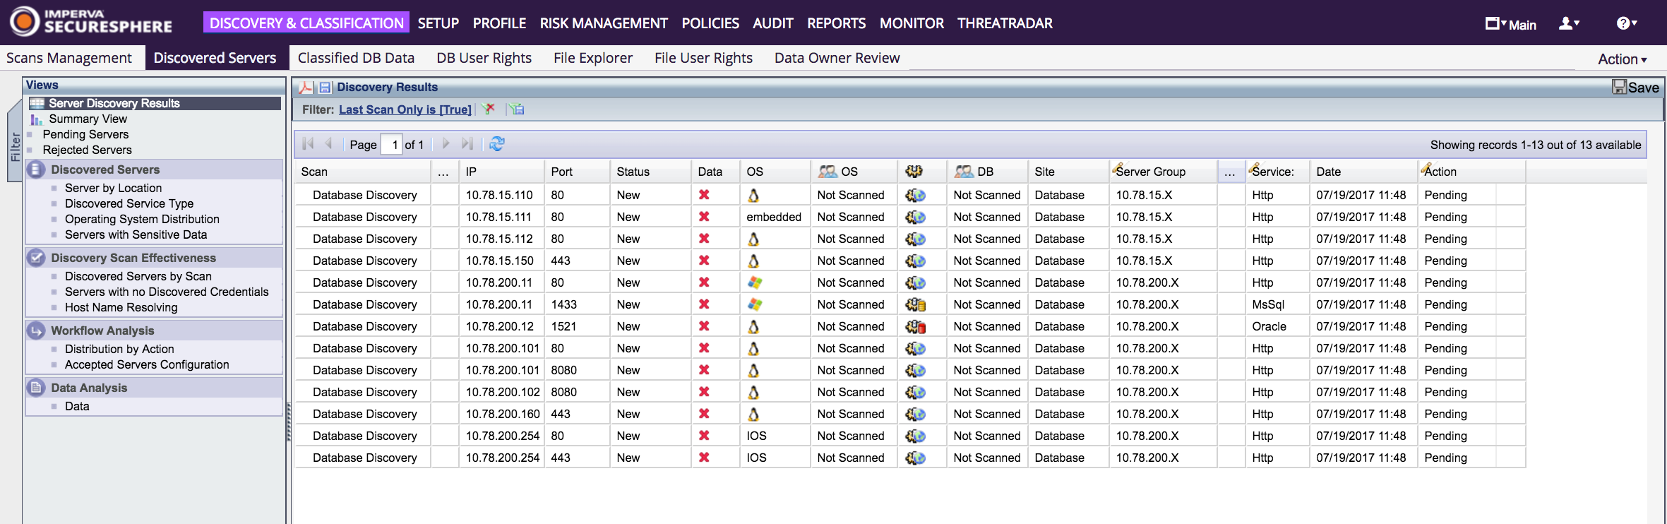The image size is (1667, 524).
Task: Open the Pending Servers view
Action: [85, 134]
